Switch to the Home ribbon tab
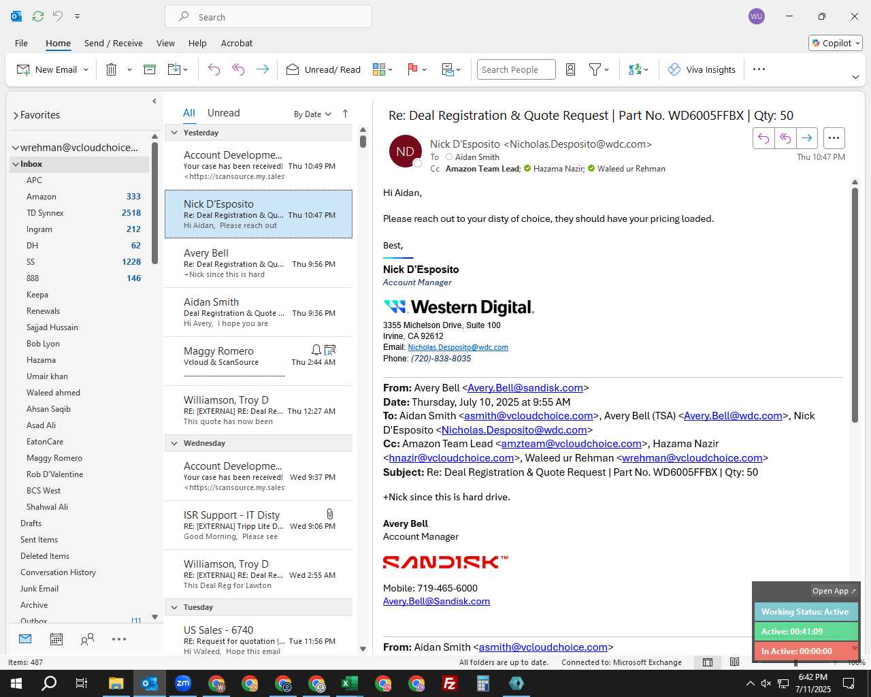871x697 pixels. pos(58,43)
